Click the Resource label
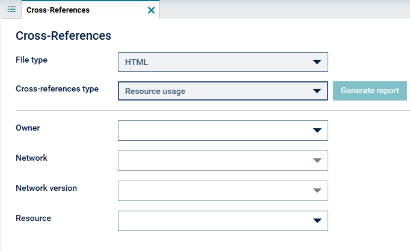This screenshot has height=251, width=410. coord(33,218)
